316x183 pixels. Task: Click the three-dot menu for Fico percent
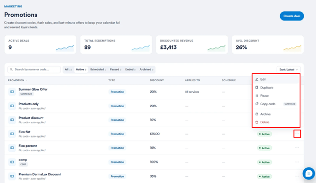pyautogui.click(x=297, y=148)
